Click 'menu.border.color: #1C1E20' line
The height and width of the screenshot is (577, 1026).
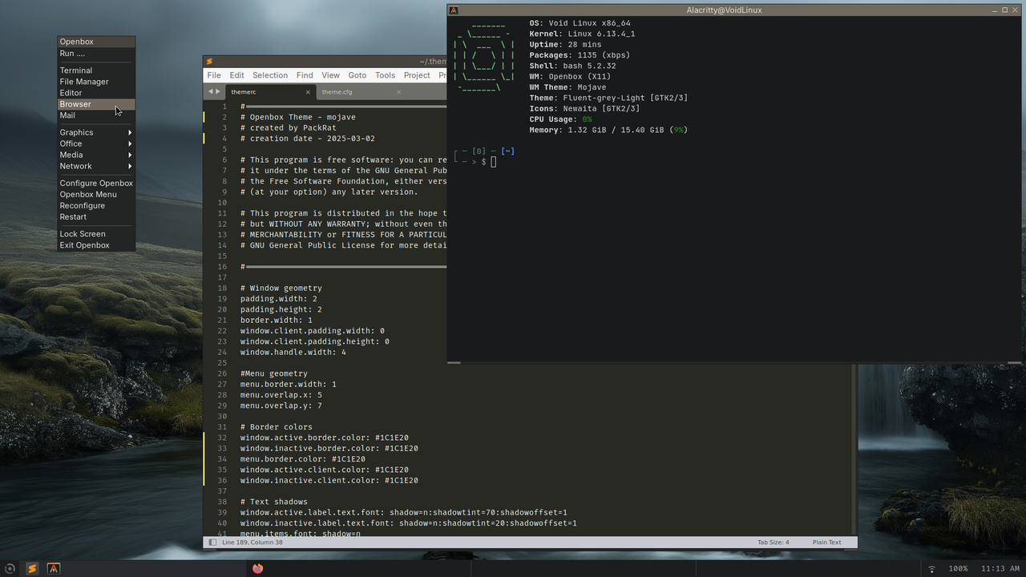(303, 459)
